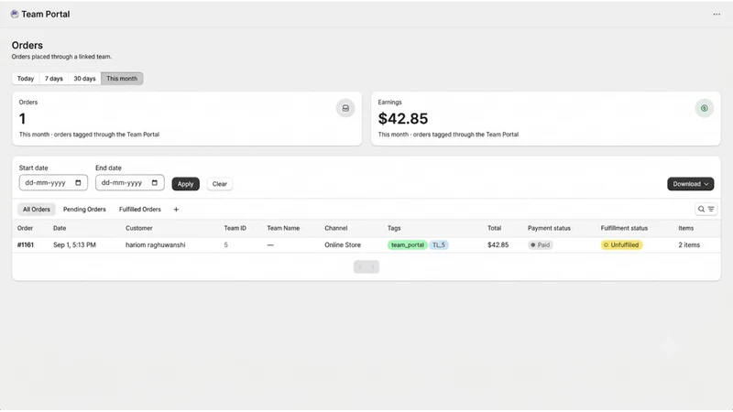Click the TL_5 tag

[x=439, y=244]
